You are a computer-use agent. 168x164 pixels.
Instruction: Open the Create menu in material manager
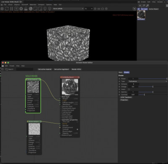pos(143,2)
